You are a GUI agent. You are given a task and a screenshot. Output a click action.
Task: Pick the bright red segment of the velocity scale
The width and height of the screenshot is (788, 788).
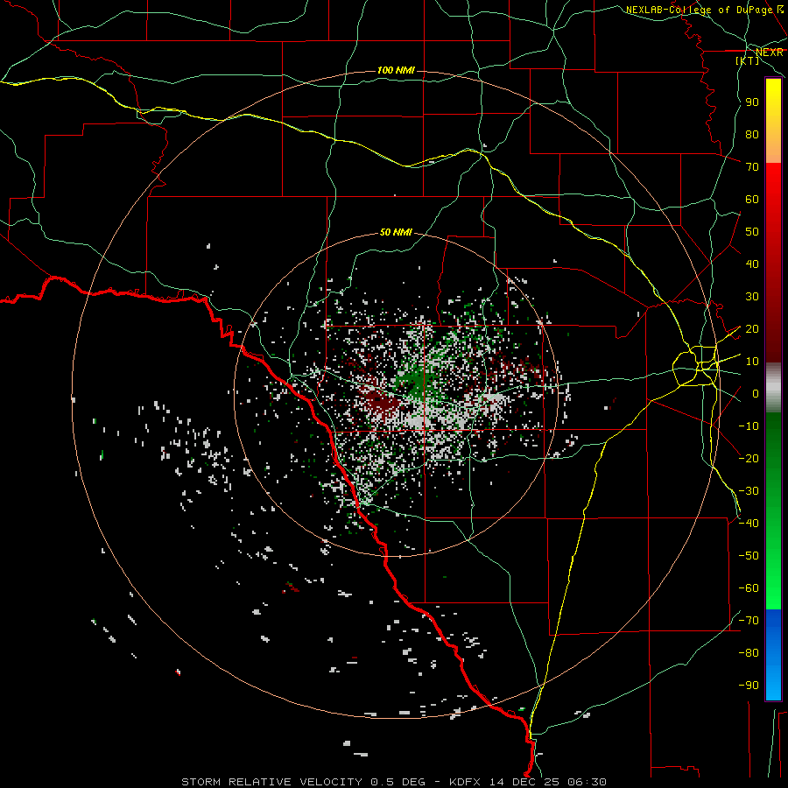pos(773,211)
